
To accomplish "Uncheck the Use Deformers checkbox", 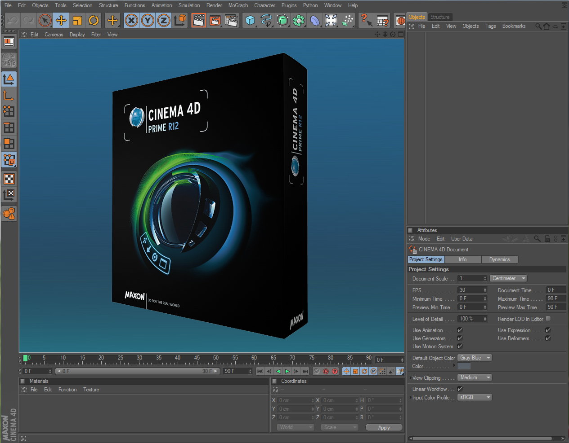I will pos(548,338).
